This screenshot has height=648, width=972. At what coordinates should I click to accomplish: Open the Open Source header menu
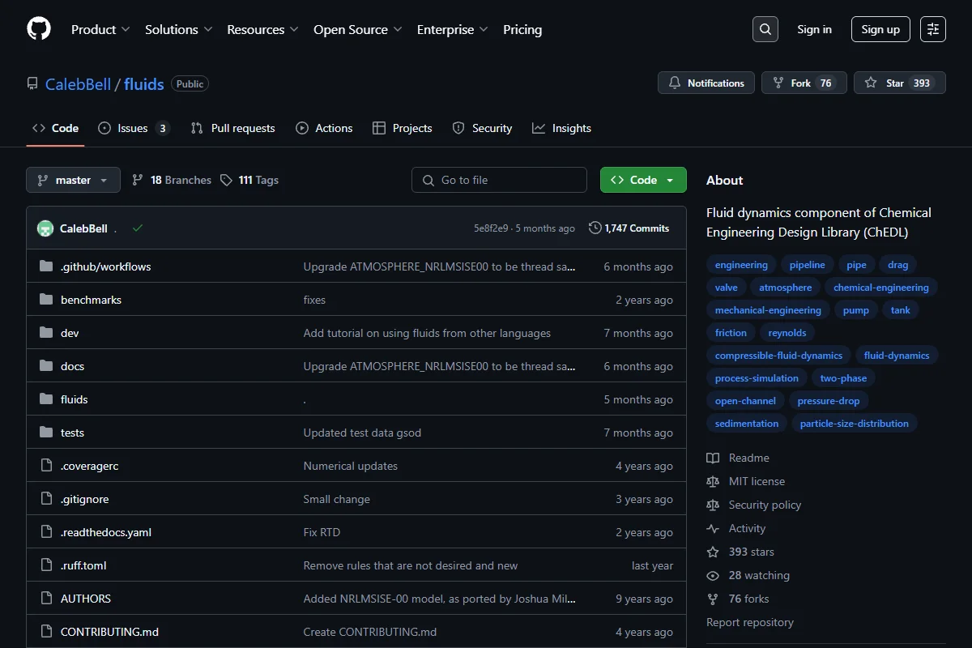(x=358, y=29)
